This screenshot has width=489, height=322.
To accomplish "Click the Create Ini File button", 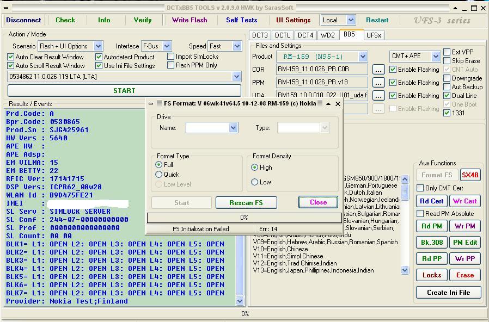I will [x=449, y=293].
